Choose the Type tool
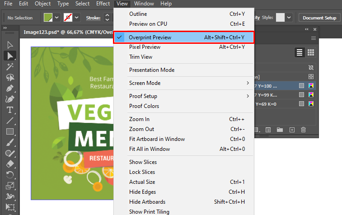Viewport: 342px width, 215px height. [10, 110]
